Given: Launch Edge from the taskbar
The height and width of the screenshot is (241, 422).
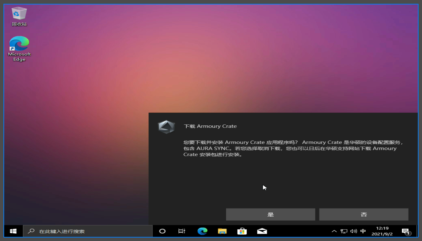Looking at the screenshot, I should point(202,231).
